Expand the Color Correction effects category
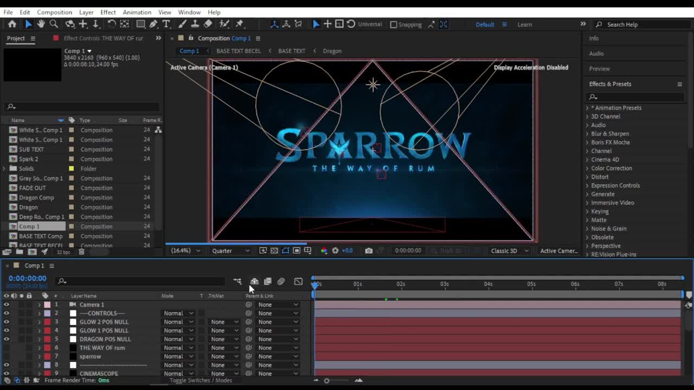 pos(587,168)
